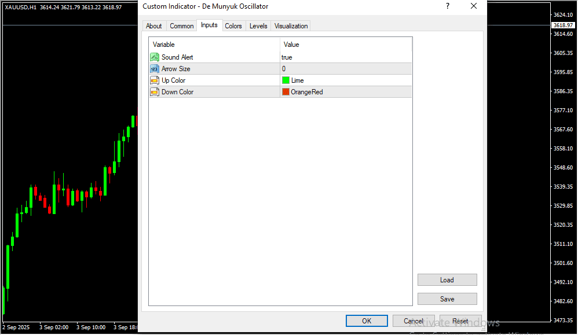Select the Lime color swatch
Screen dimensions: 578x335
286,80
